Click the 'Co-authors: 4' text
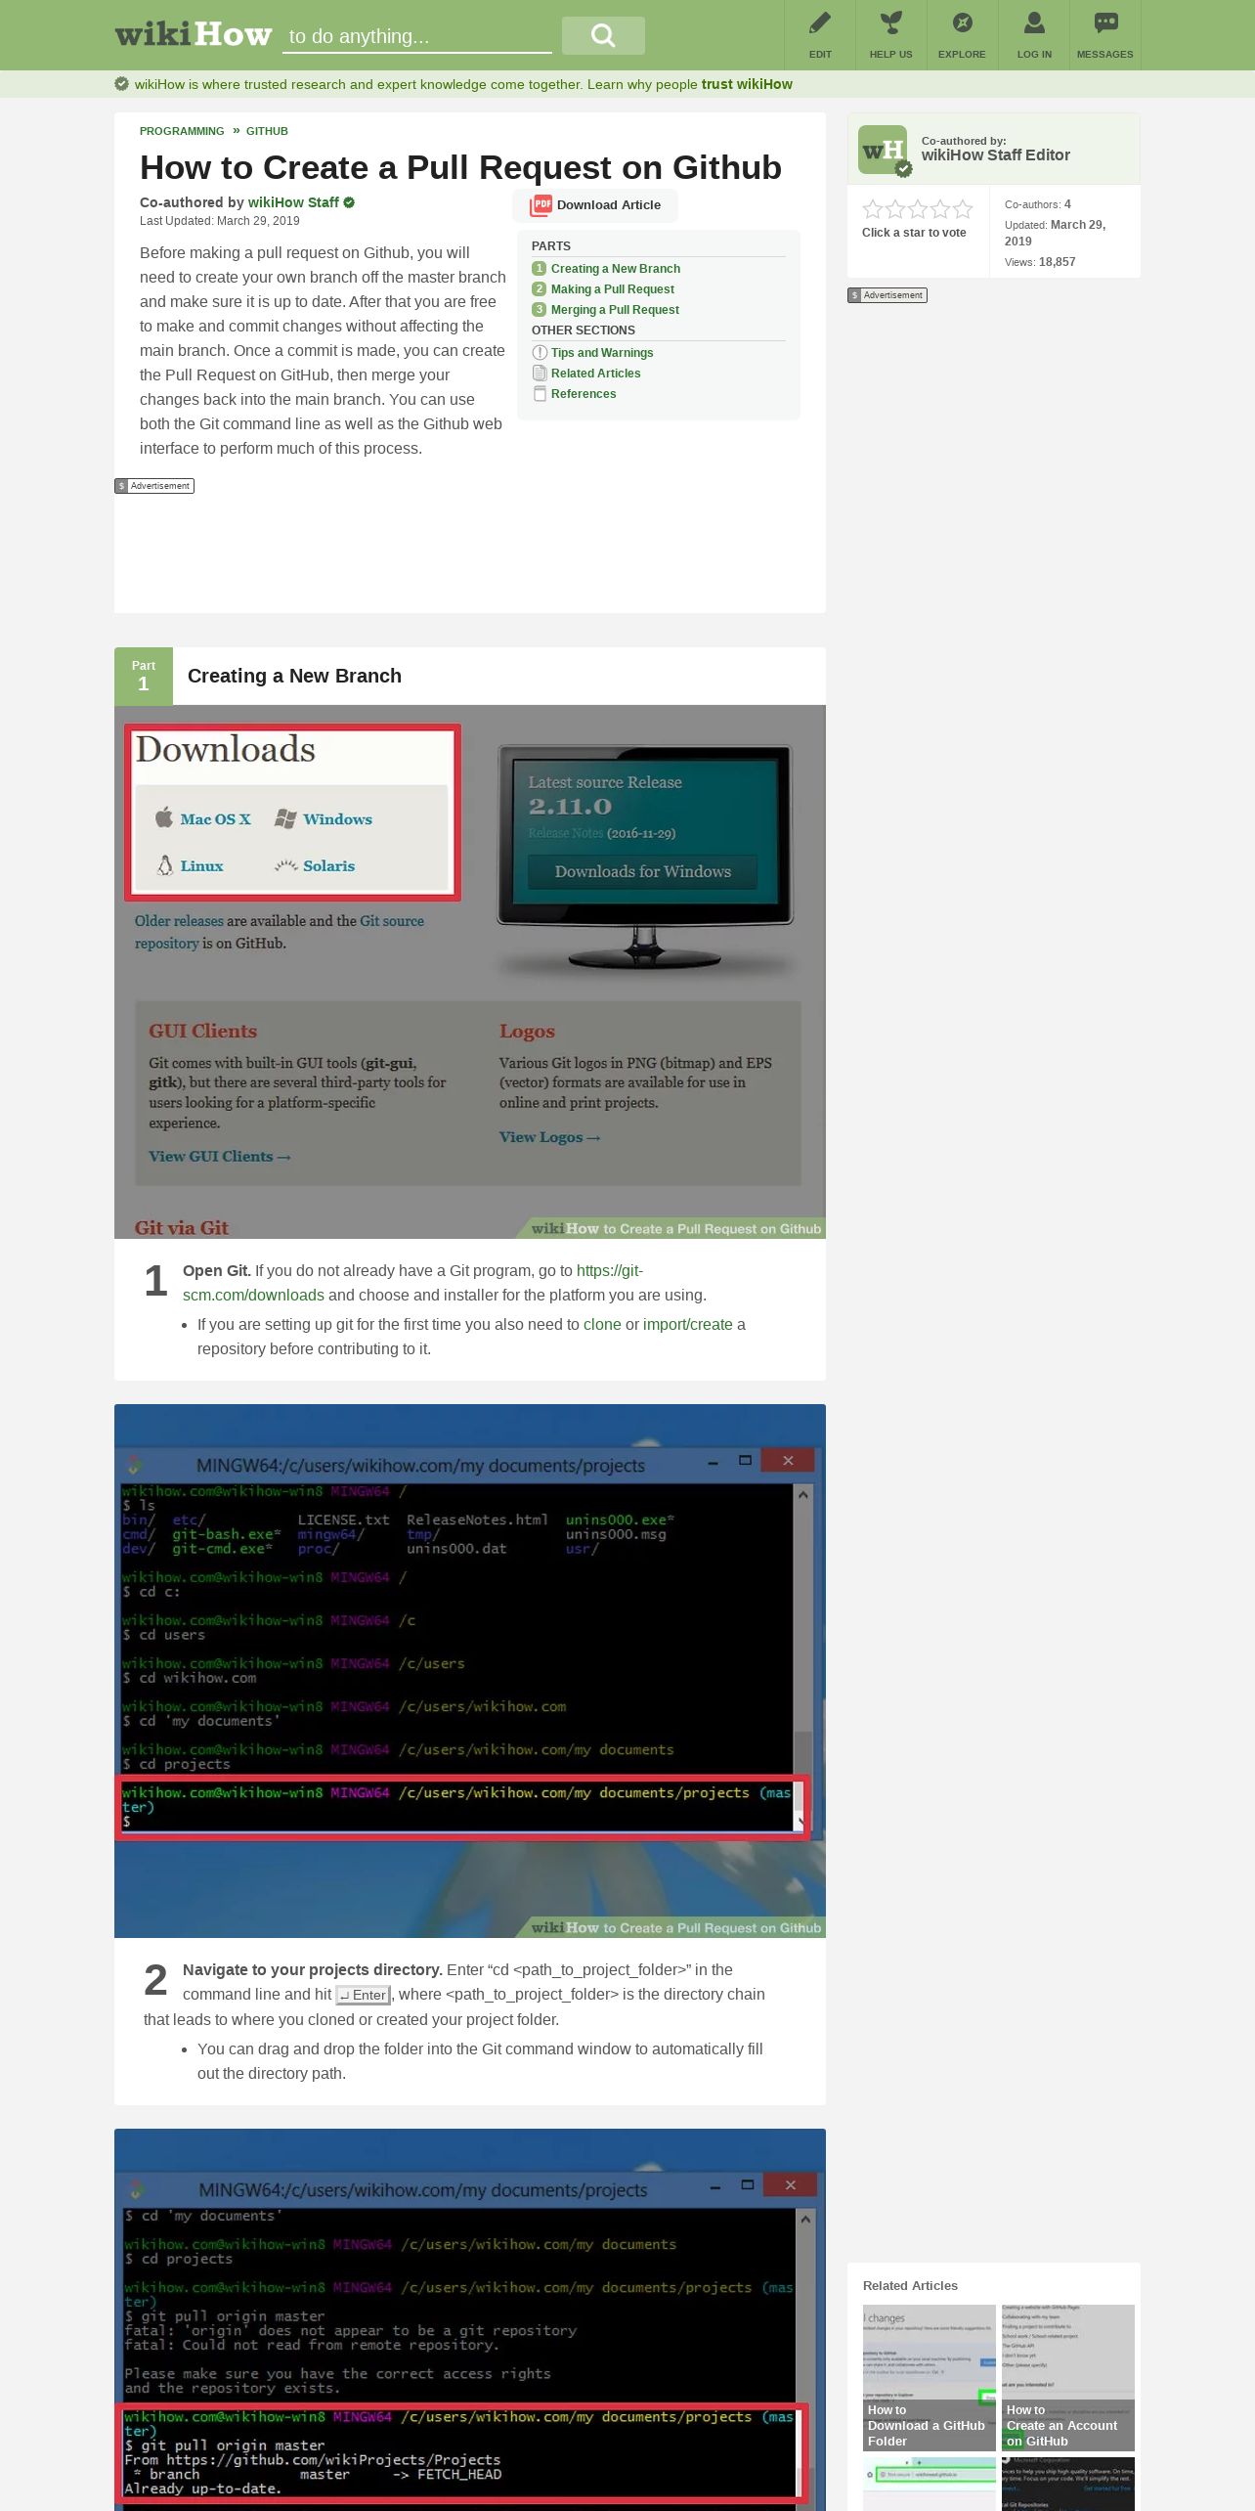The image size is (1255, 2511). tap(1038, 204)
